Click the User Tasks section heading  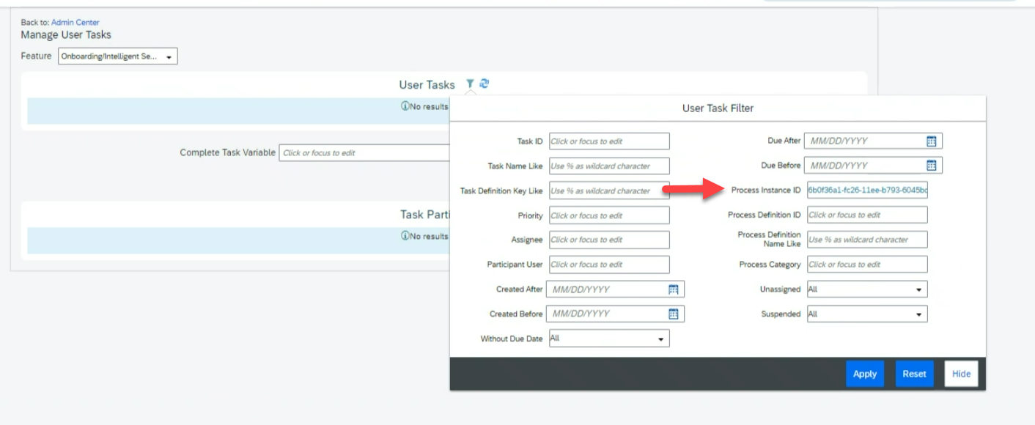click(x=427, y=85)
